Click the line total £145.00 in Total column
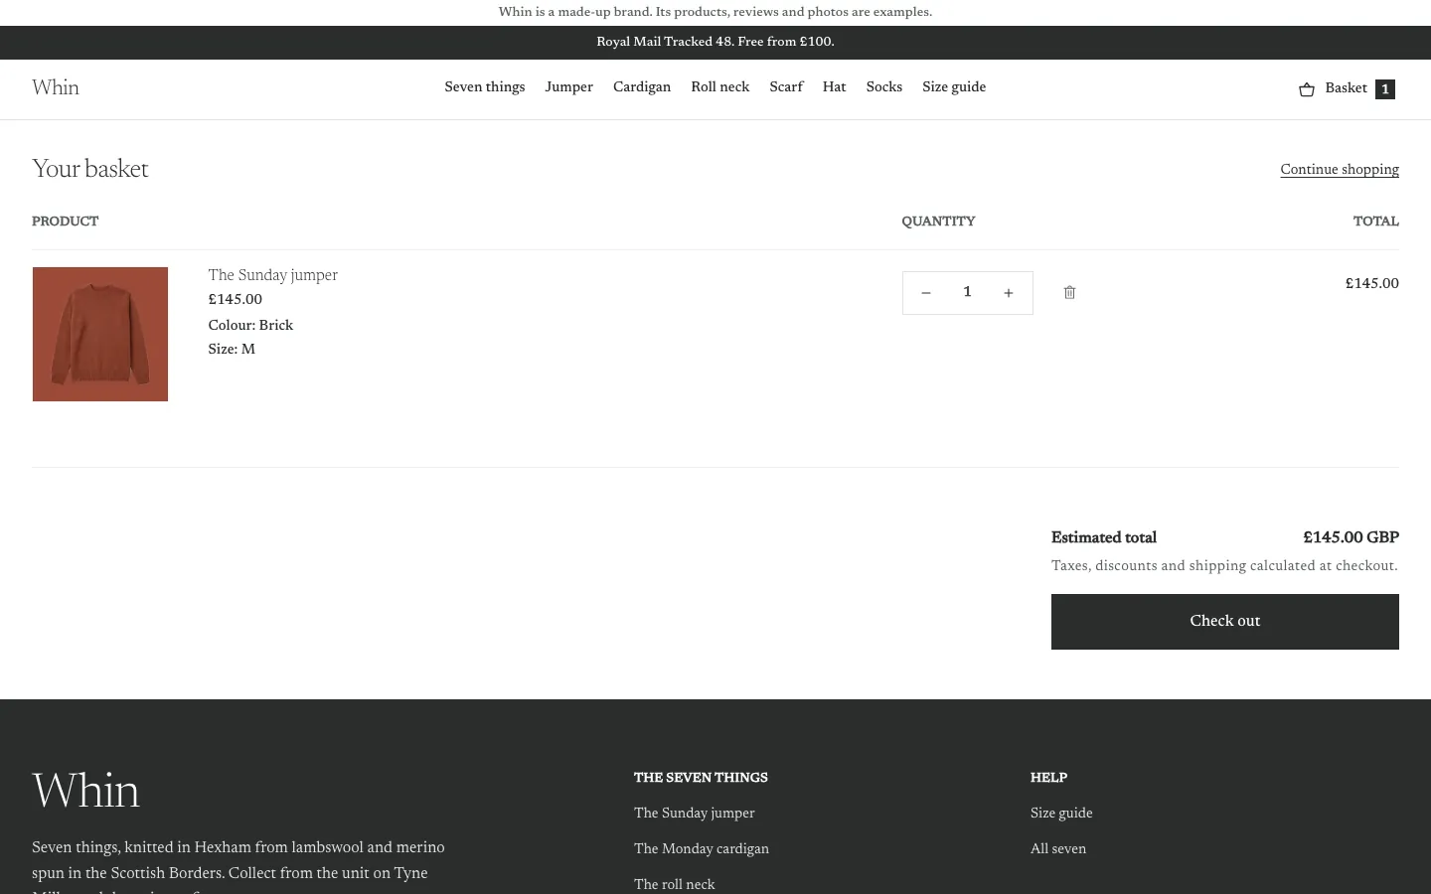The height and width of the screenshot is (894, 1431). [x=1372, y=283]
